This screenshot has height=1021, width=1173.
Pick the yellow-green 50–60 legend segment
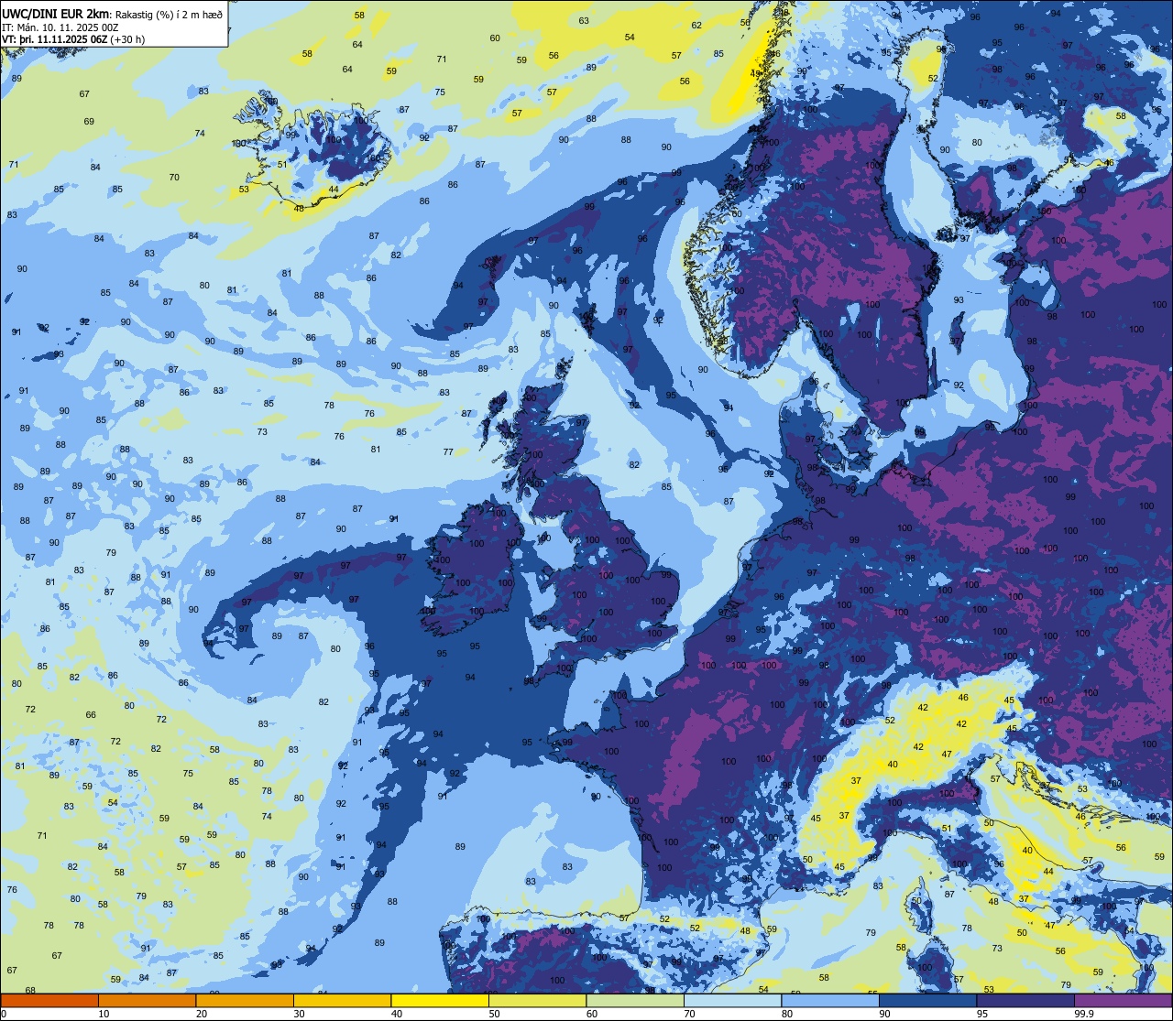coord(537,1000)
